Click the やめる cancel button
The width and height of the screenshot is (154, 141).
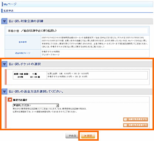72,136
